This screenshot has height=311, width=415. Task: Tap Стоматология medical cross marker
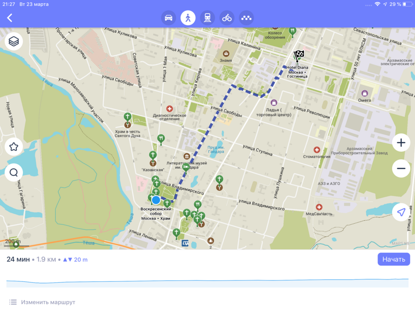point(317,150)
